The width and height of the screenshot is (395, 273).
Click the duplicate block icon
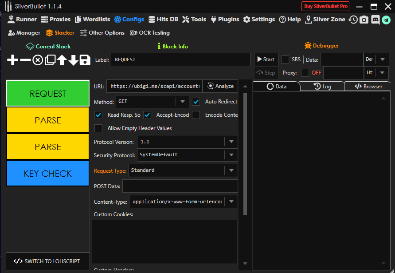(50, 60)
